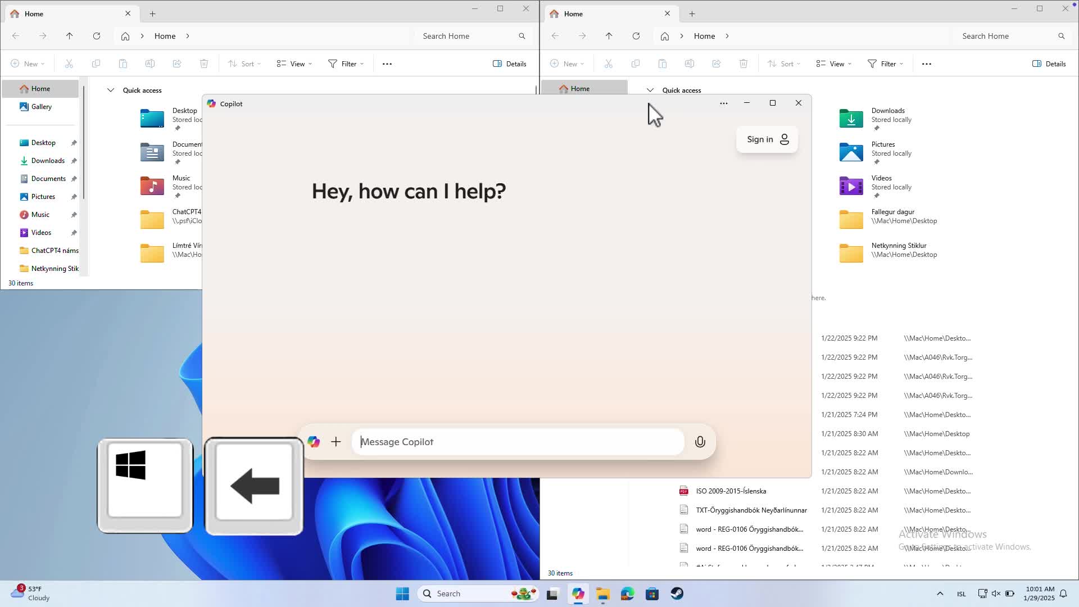Click home icon in left Explorer address bar
Image resolution: width=1079 pixels, height=607 pixels.
coord(125,36)
